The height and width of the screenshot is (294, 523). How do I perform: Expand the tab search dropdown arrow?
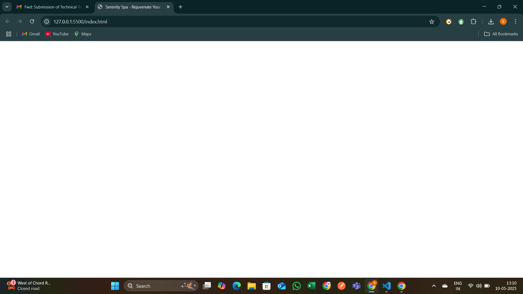click(7, 7)
